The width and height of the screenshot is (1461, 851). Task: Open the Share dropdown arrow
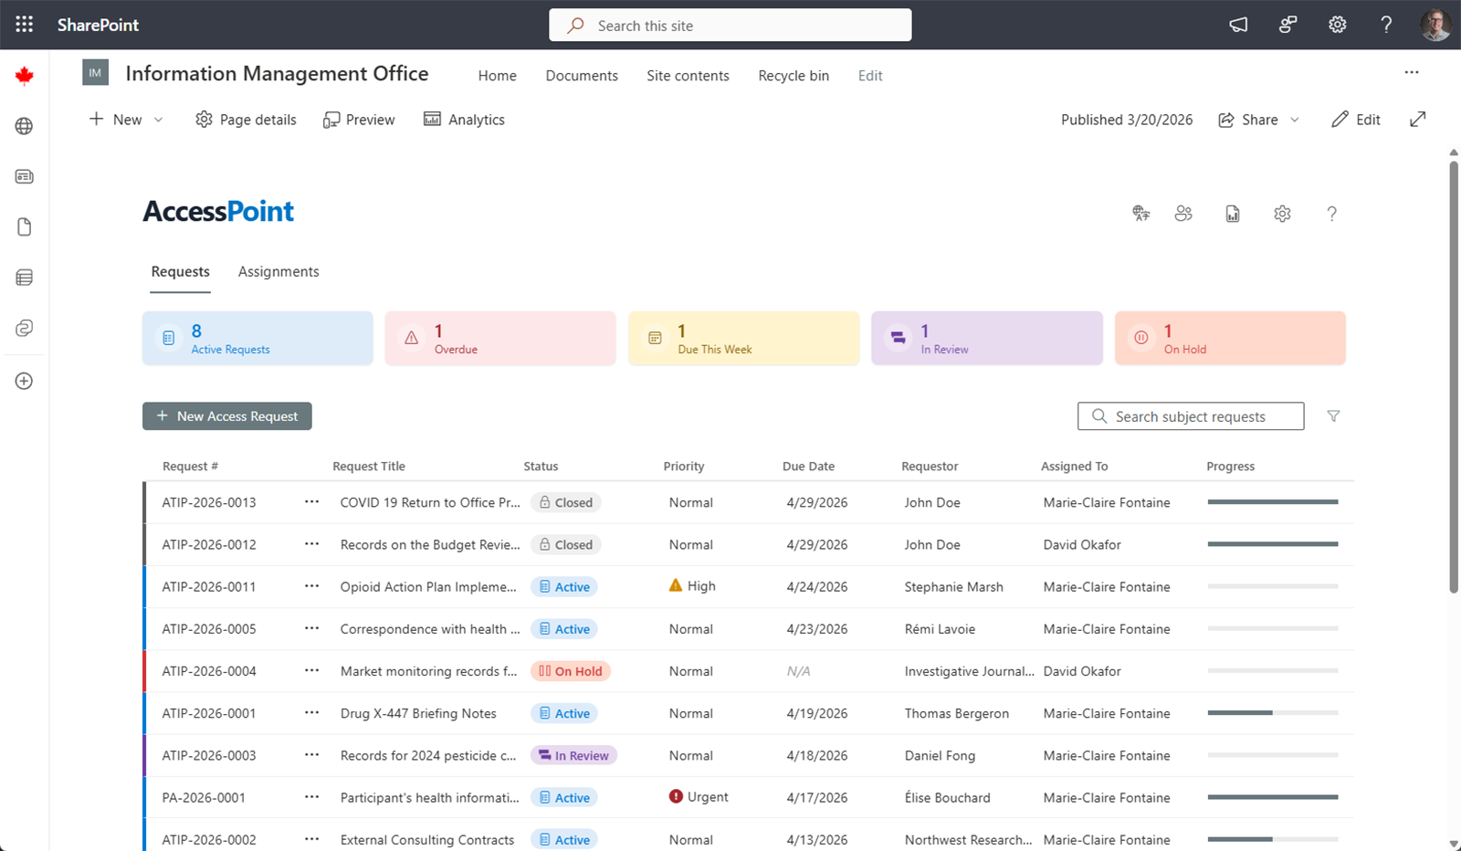(1296, 119)
